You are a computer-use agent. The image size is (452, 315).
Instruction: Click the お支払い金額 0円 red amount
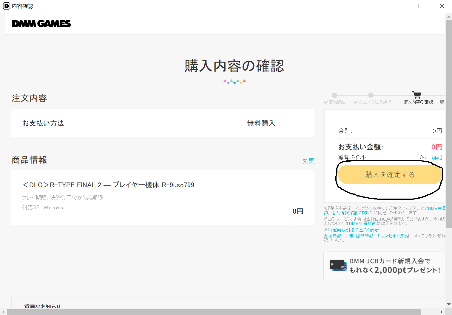(x=436, y=147)
